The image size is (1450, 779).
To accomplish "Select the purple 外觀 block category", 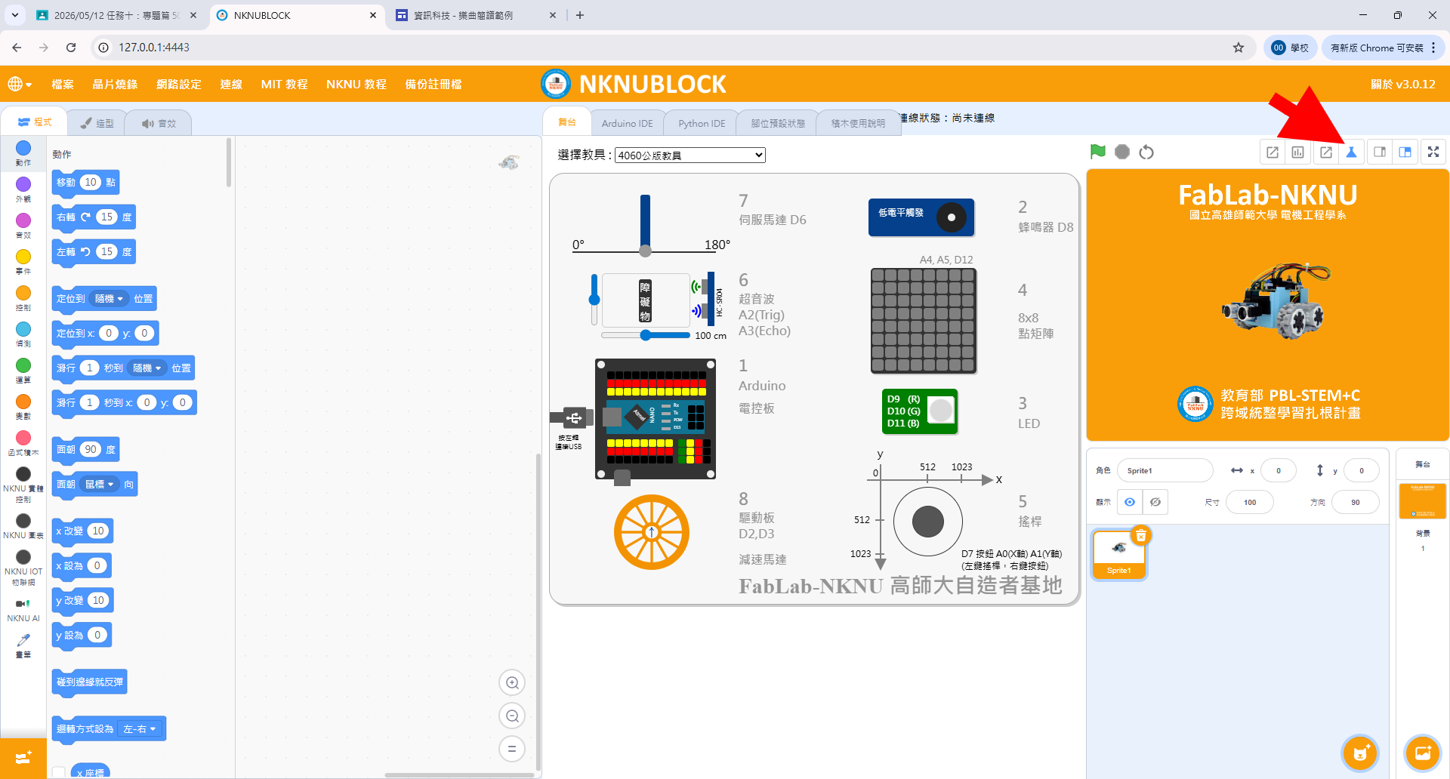I will (23, 189).
